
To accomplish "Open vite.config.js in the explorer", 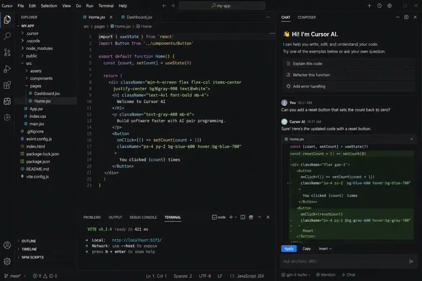I will coord(38,176).
